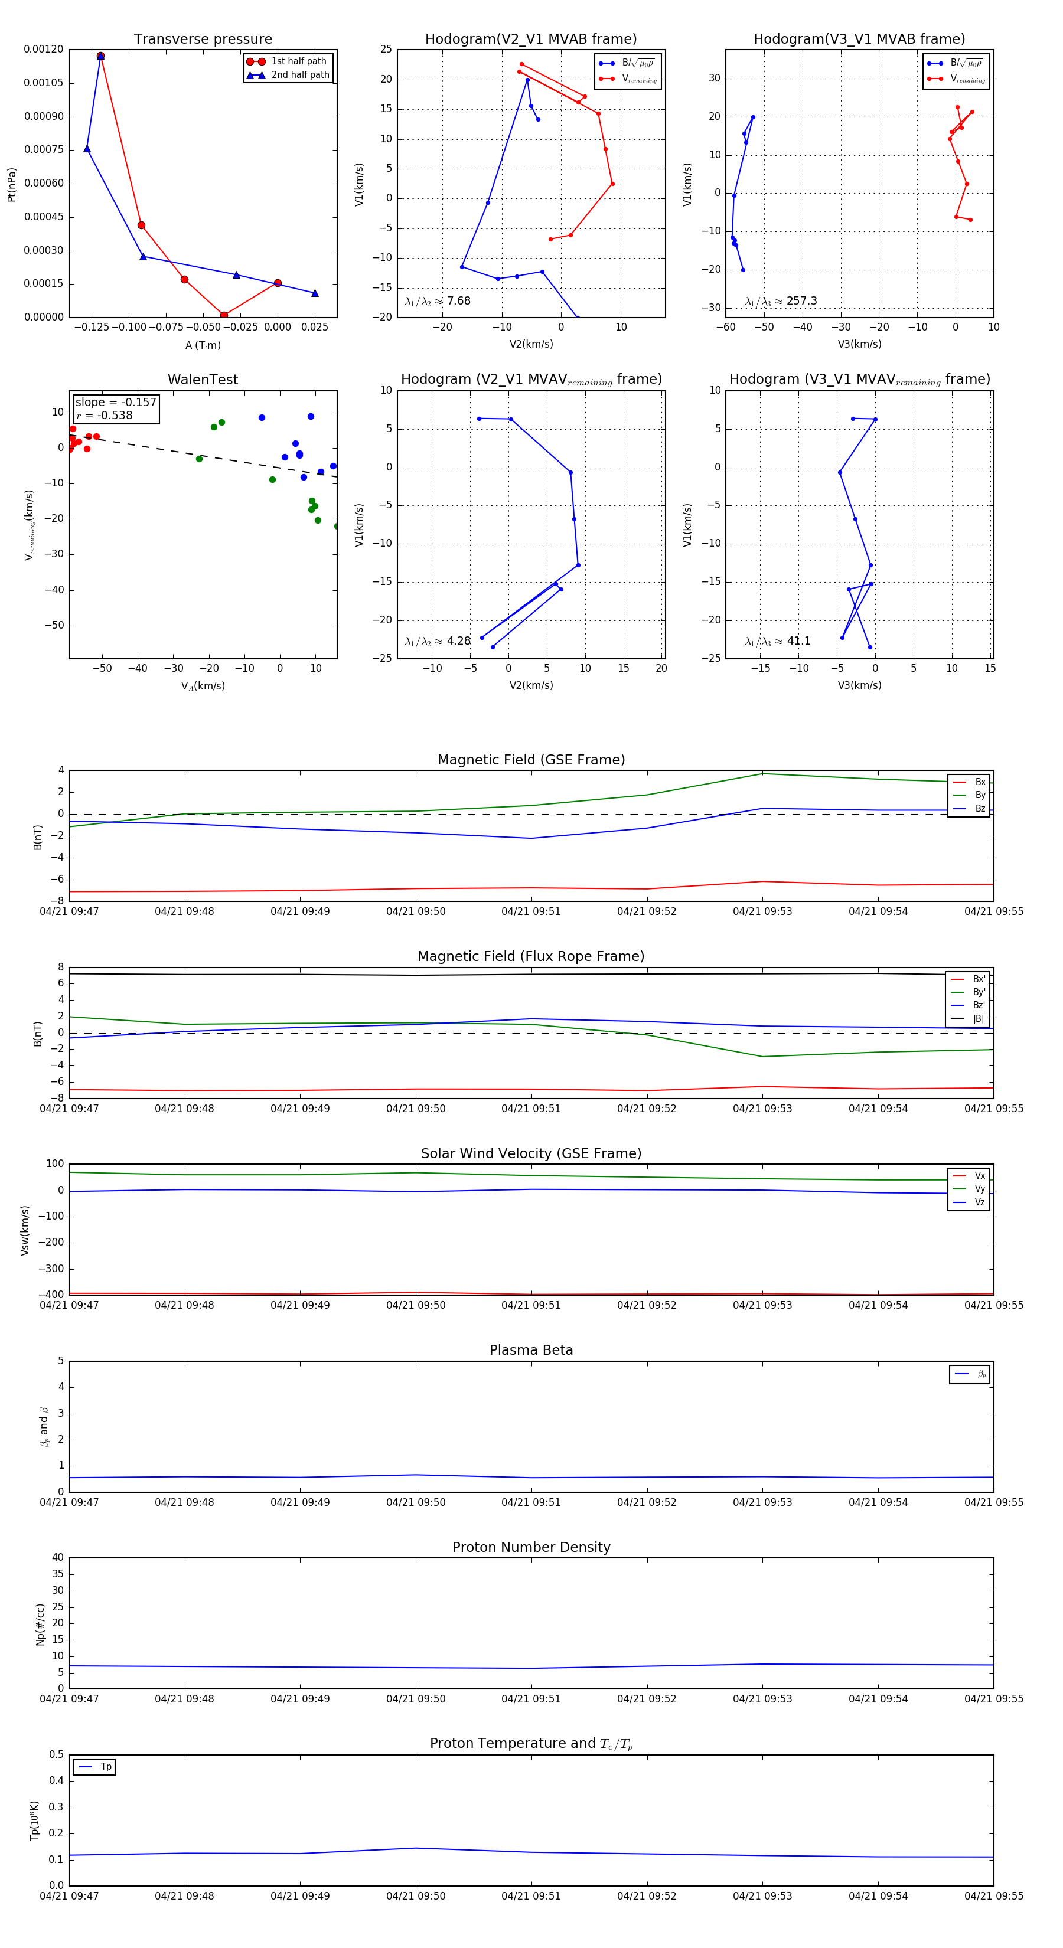Select the βp legend entry

click(x=970, y=1374)
